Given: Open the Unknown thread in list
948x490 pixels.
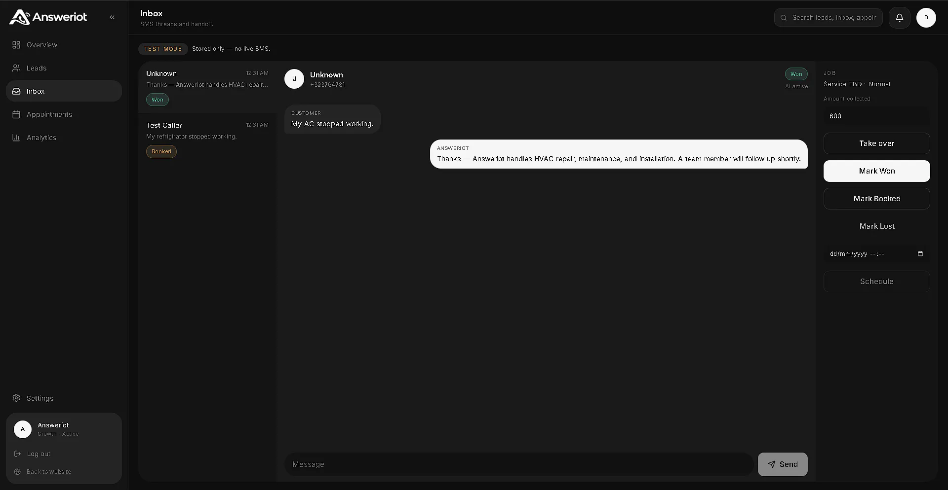Looking at the screenshot, I should (x=207, y=87).
